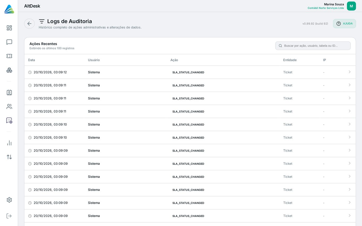Select the timestamp 20/10/2026, 03:09:12
Viewport: 362px width, 226px height.
[x=50, y=72]
